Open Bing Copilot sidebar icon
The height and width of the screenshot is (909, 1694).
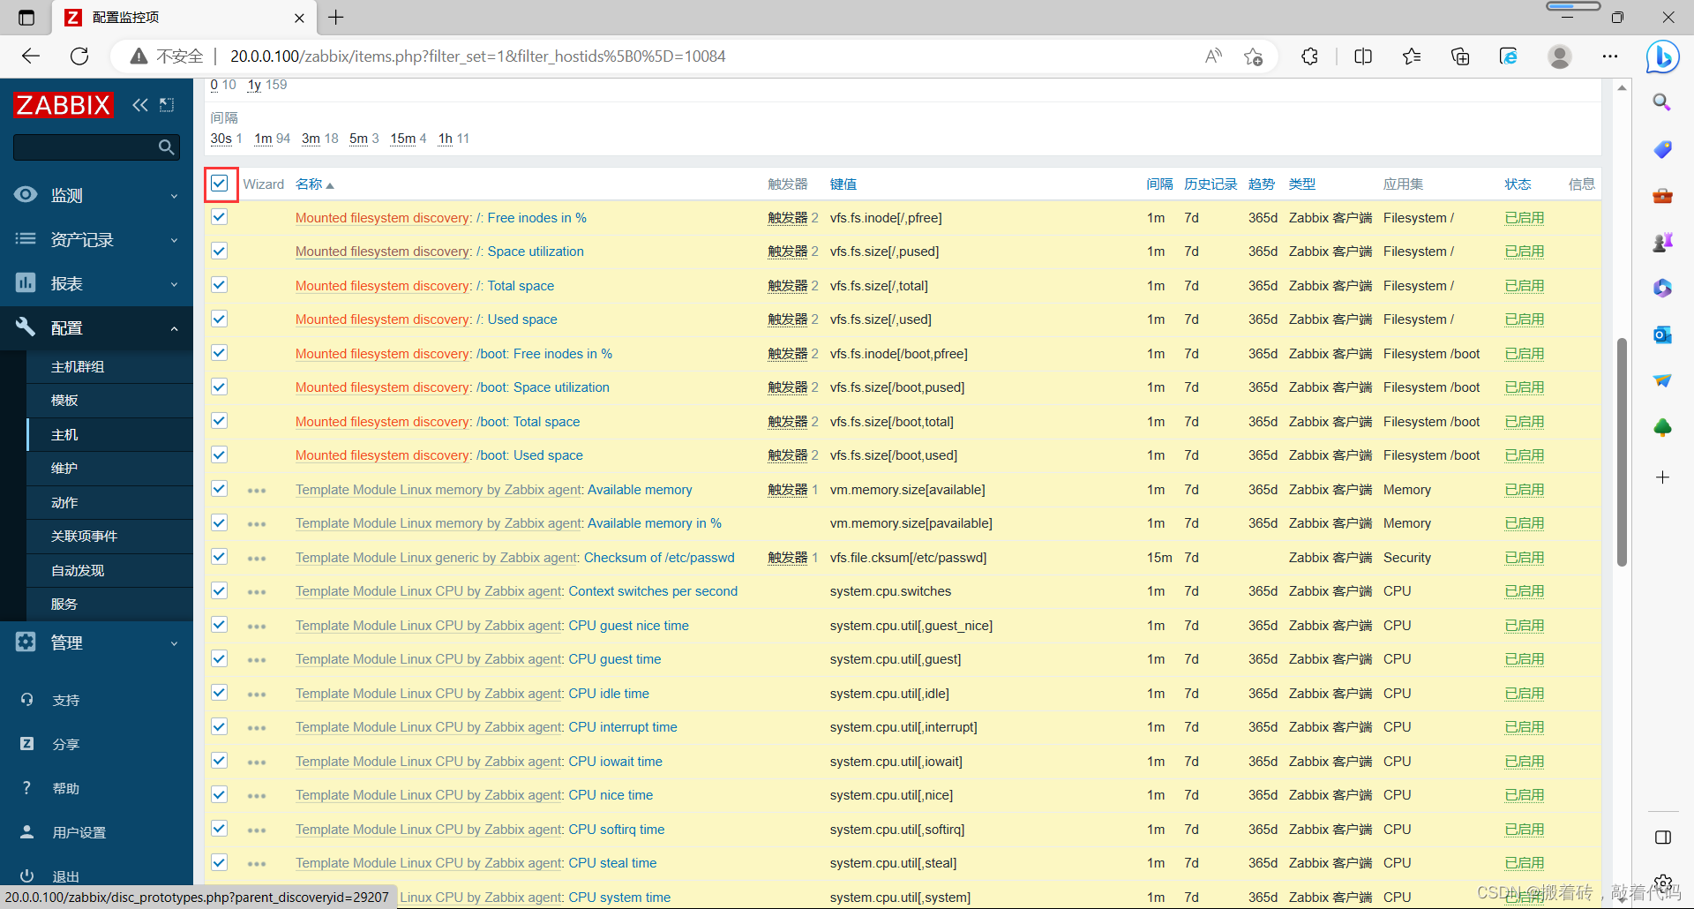pos(1662,56)
